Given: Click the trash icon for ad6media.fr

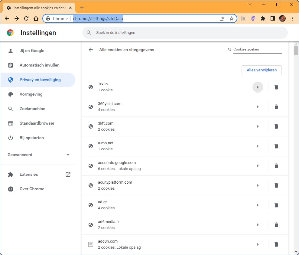Looking at the screenshot, I should click(x=276, y=225).
